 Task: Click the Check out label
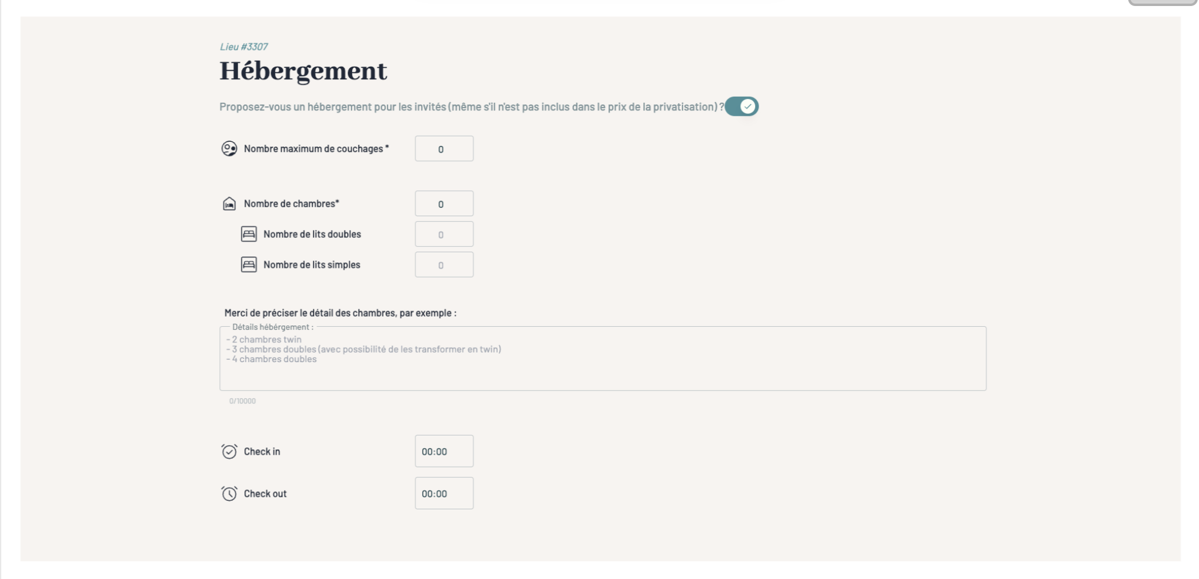[x=265, y=494]
